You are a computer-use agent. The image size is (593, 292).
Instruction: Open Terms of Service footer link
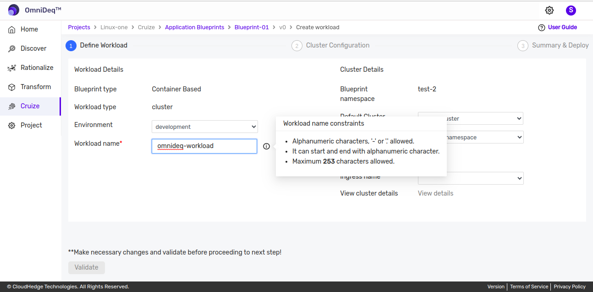pyautogui.click(x=529, y=287)
